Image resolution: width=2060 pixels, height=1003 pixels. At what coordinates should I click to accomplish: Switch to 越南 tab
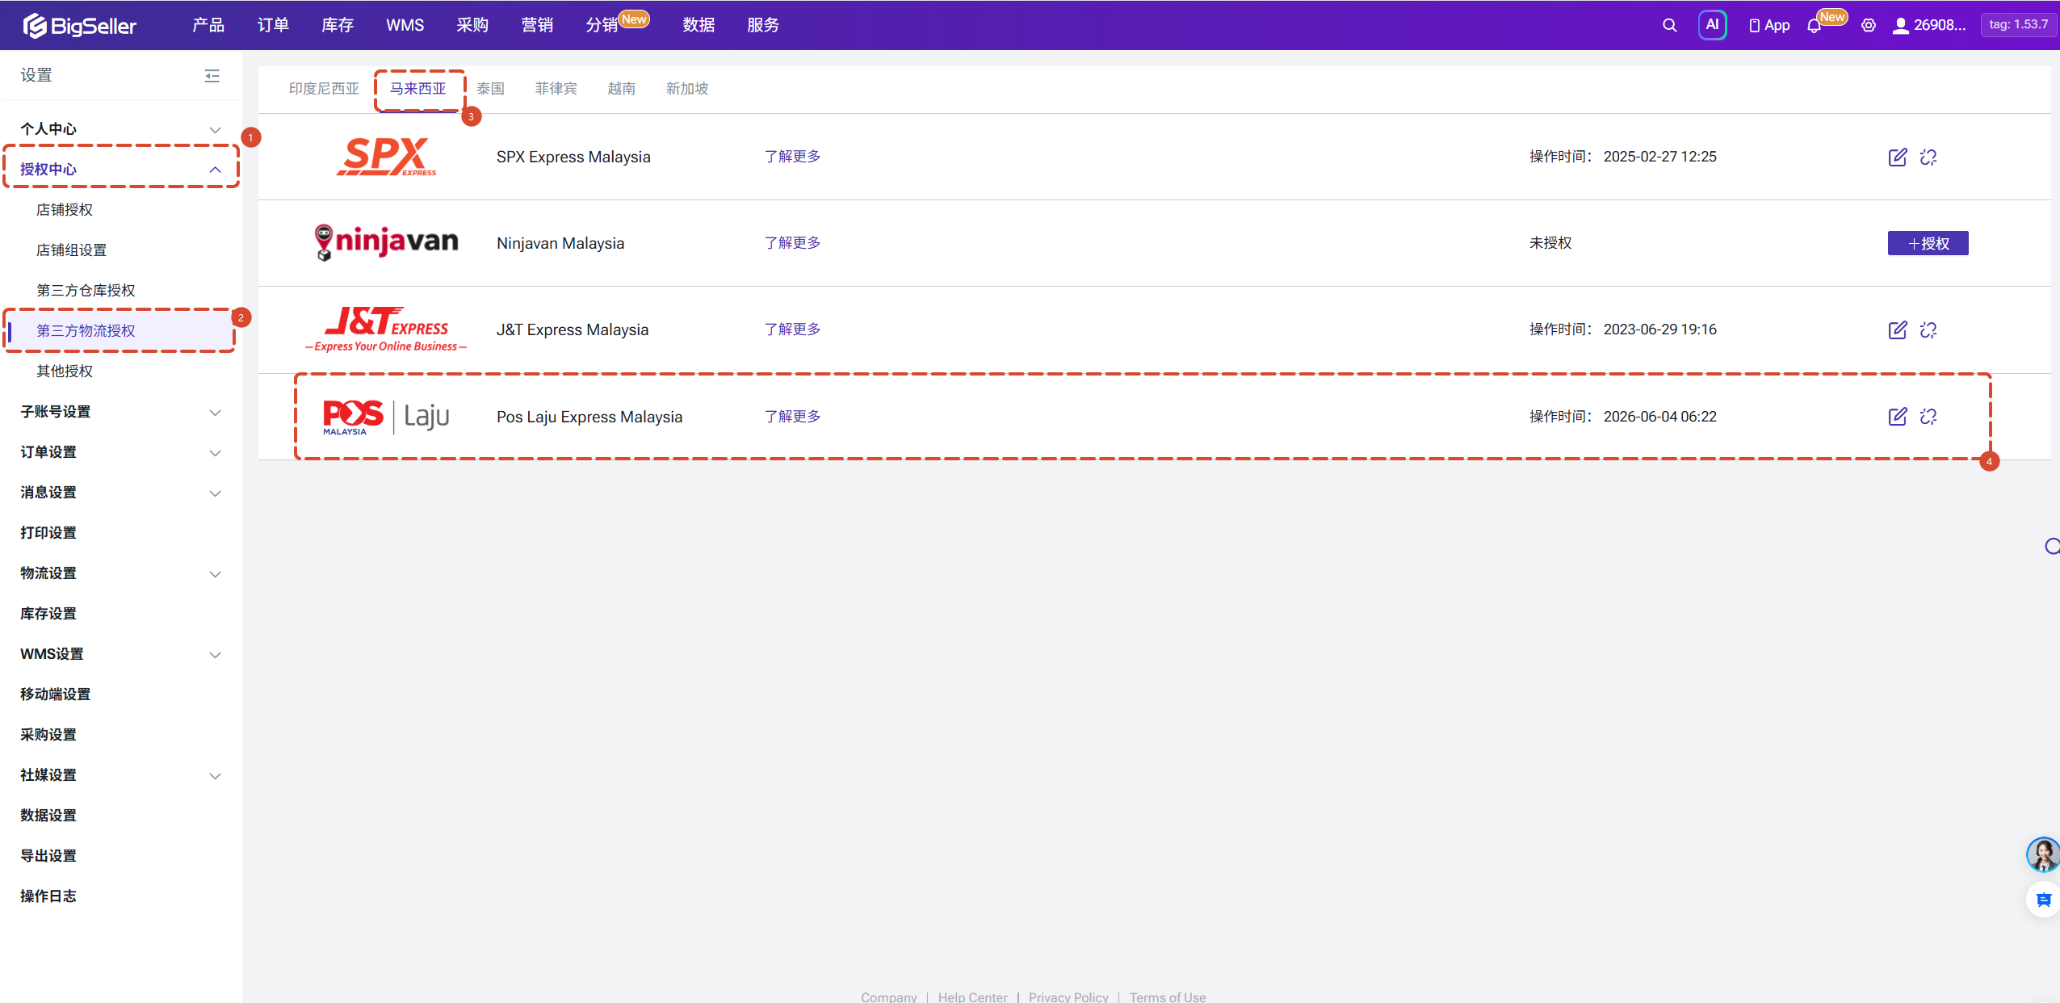(x=621, y=89)
